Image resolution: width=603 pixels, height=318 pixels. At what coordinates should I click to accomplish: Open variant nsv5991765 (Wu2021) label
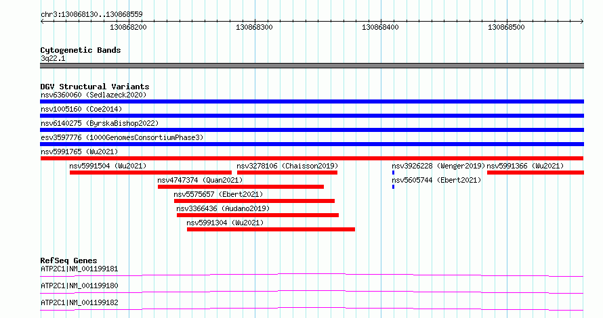[x=79, y=152]
